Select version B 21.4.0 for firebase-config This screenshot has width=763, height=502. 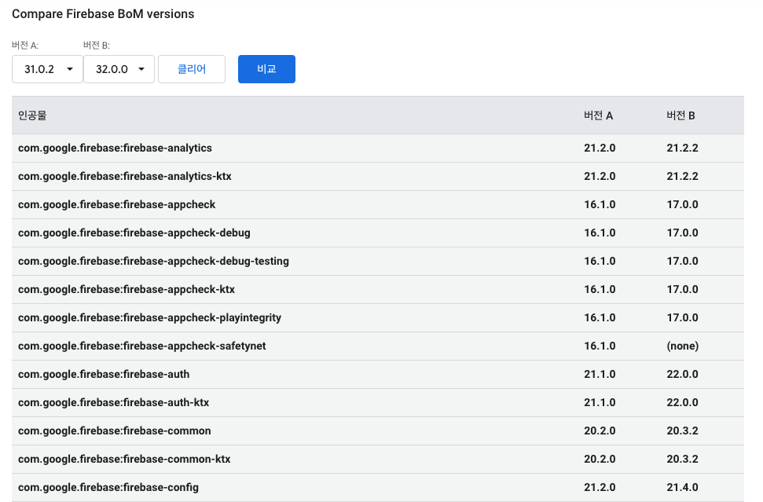[682, 487]
